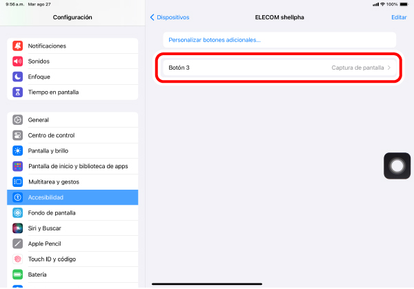
Task: Tap the Touch ID fingerprint icon
Action: coord(18,259)
